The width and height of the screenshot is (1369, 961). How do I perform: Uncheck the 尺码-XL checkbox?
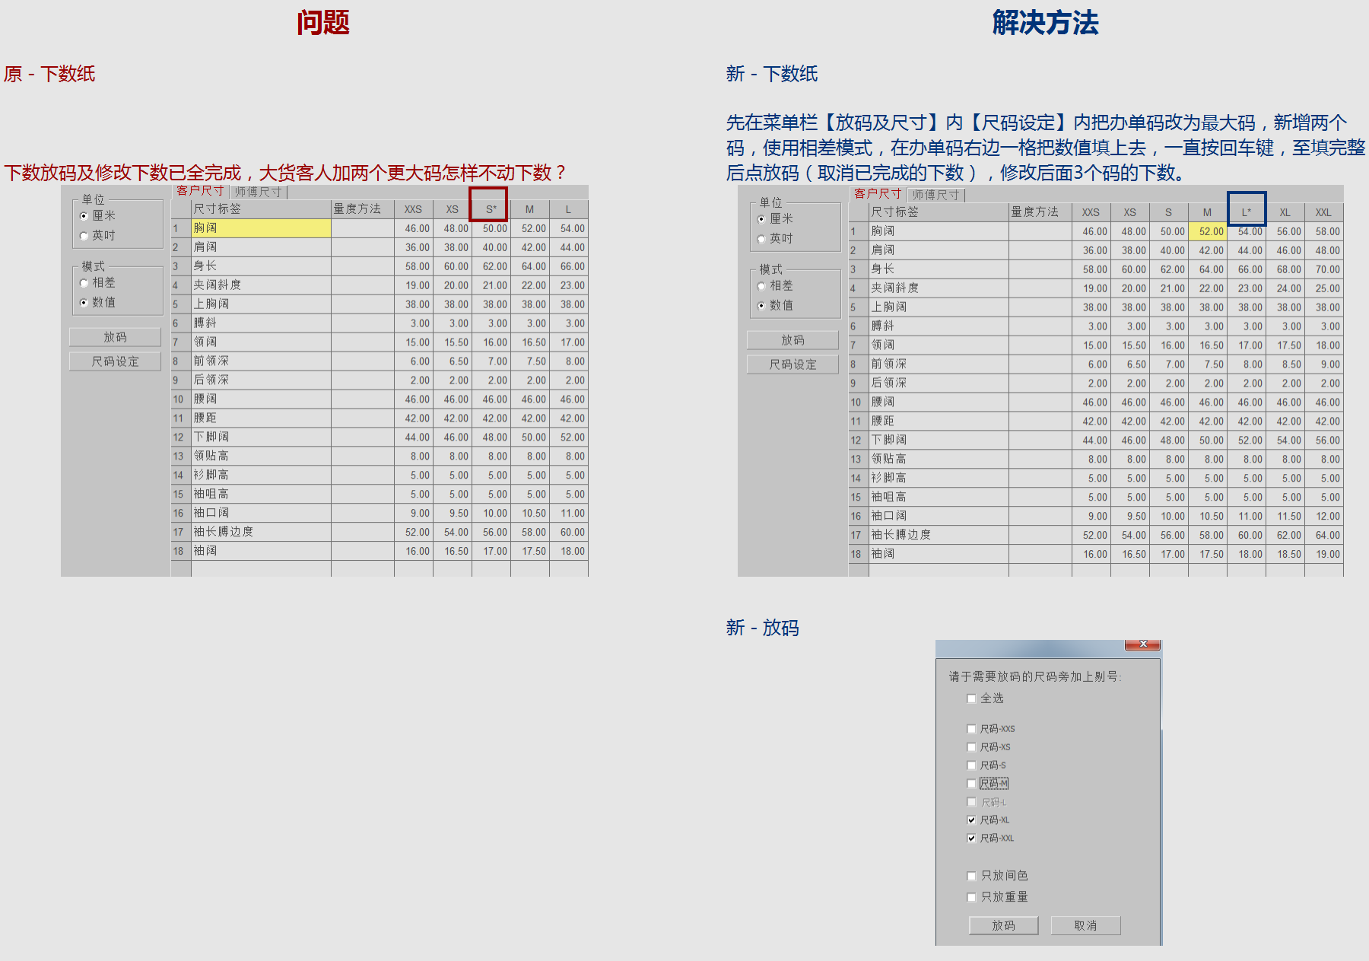coord(971,819)
